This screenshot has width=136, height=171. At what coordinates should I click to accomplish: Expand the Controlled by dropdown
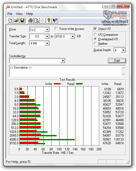[63, 61]
